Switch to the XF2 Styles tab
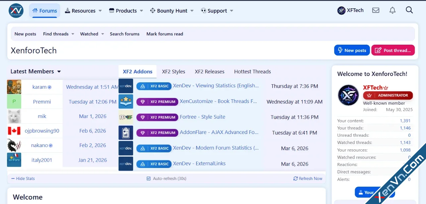The width and height of the screenshot is (426, 204). click(x=173, y=72)
